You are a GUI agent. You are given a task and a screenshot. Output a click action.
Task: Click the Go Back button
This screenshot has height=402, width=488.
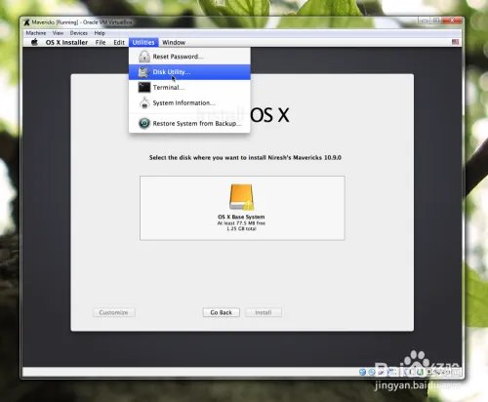point(222,312)
